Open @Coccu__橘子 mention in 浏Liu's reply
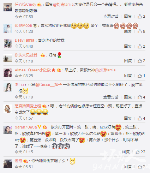 (x=49, y=85)
